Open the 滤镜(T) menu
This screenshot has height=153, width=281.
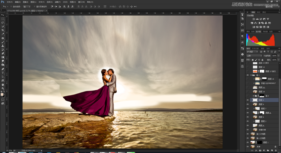(x=57, y=2)
